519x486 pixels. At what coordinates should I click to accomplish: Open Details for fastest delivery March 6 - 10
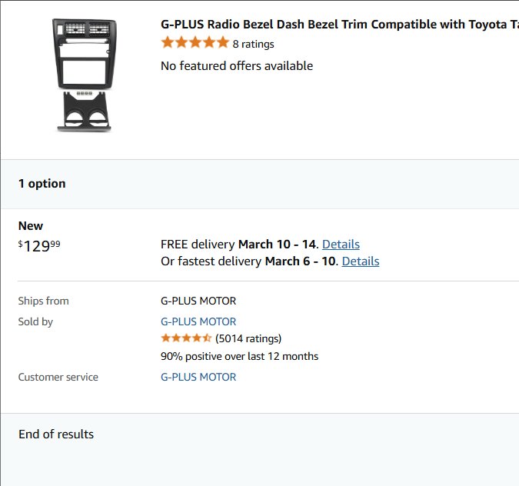pyautogui.click(x=360, y=261)
